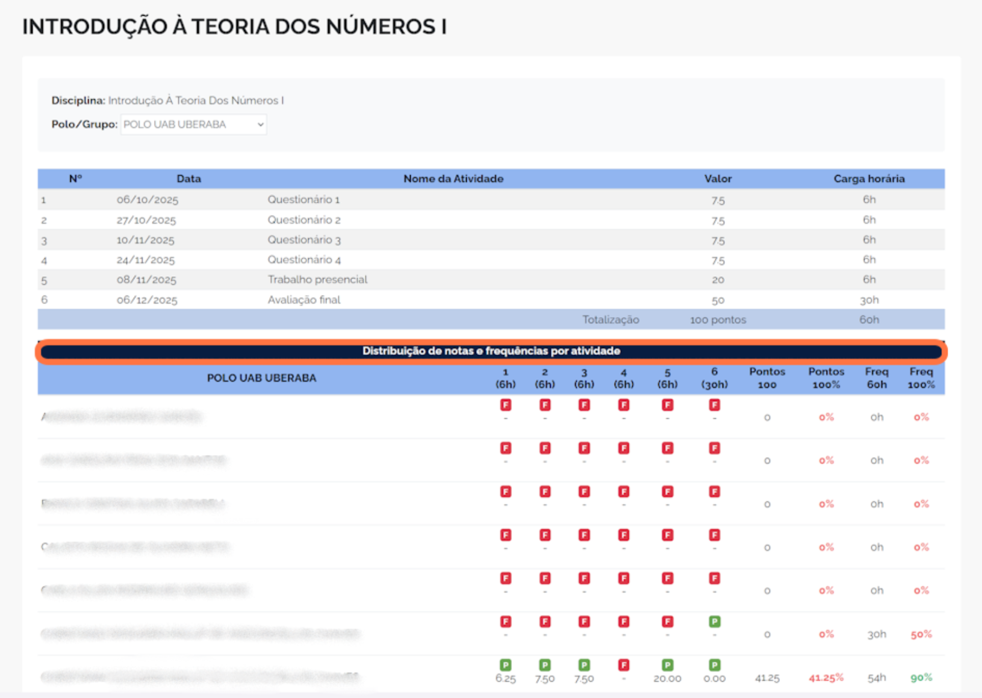Click the red F badge in the 90% frequency row

click(x=624, y=665)
